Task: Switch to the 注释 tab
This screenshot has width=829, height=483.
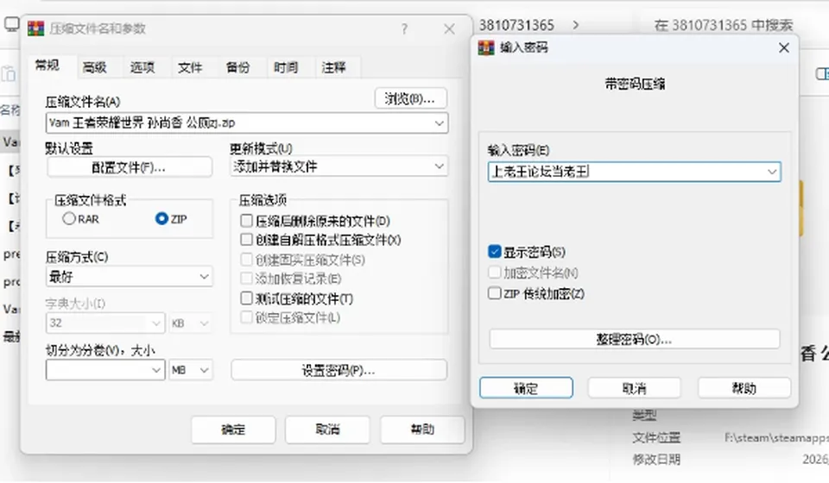Action: pyautogui.click(x=333, y=67)
